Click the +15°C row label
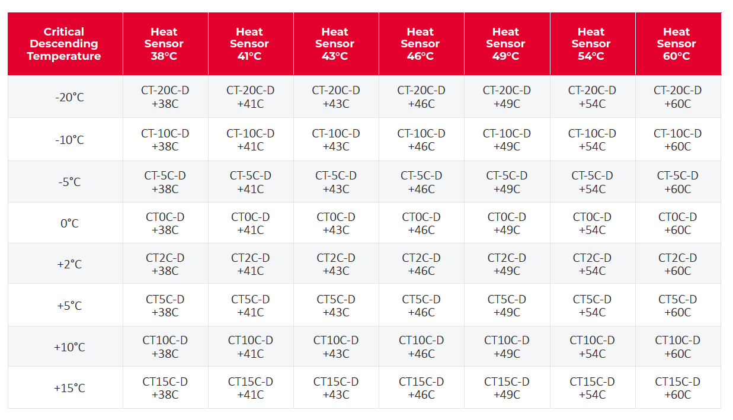The height and width of the screenshot is (420, 733). (70, 389)
